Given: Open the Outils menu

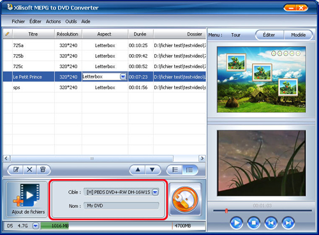Looking at the screenshot, I should tap(71, 22).
